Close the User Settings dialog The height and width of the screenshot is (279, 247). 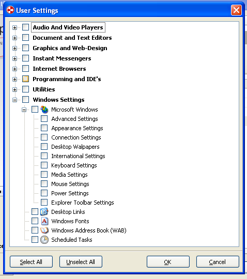[236, 10]
